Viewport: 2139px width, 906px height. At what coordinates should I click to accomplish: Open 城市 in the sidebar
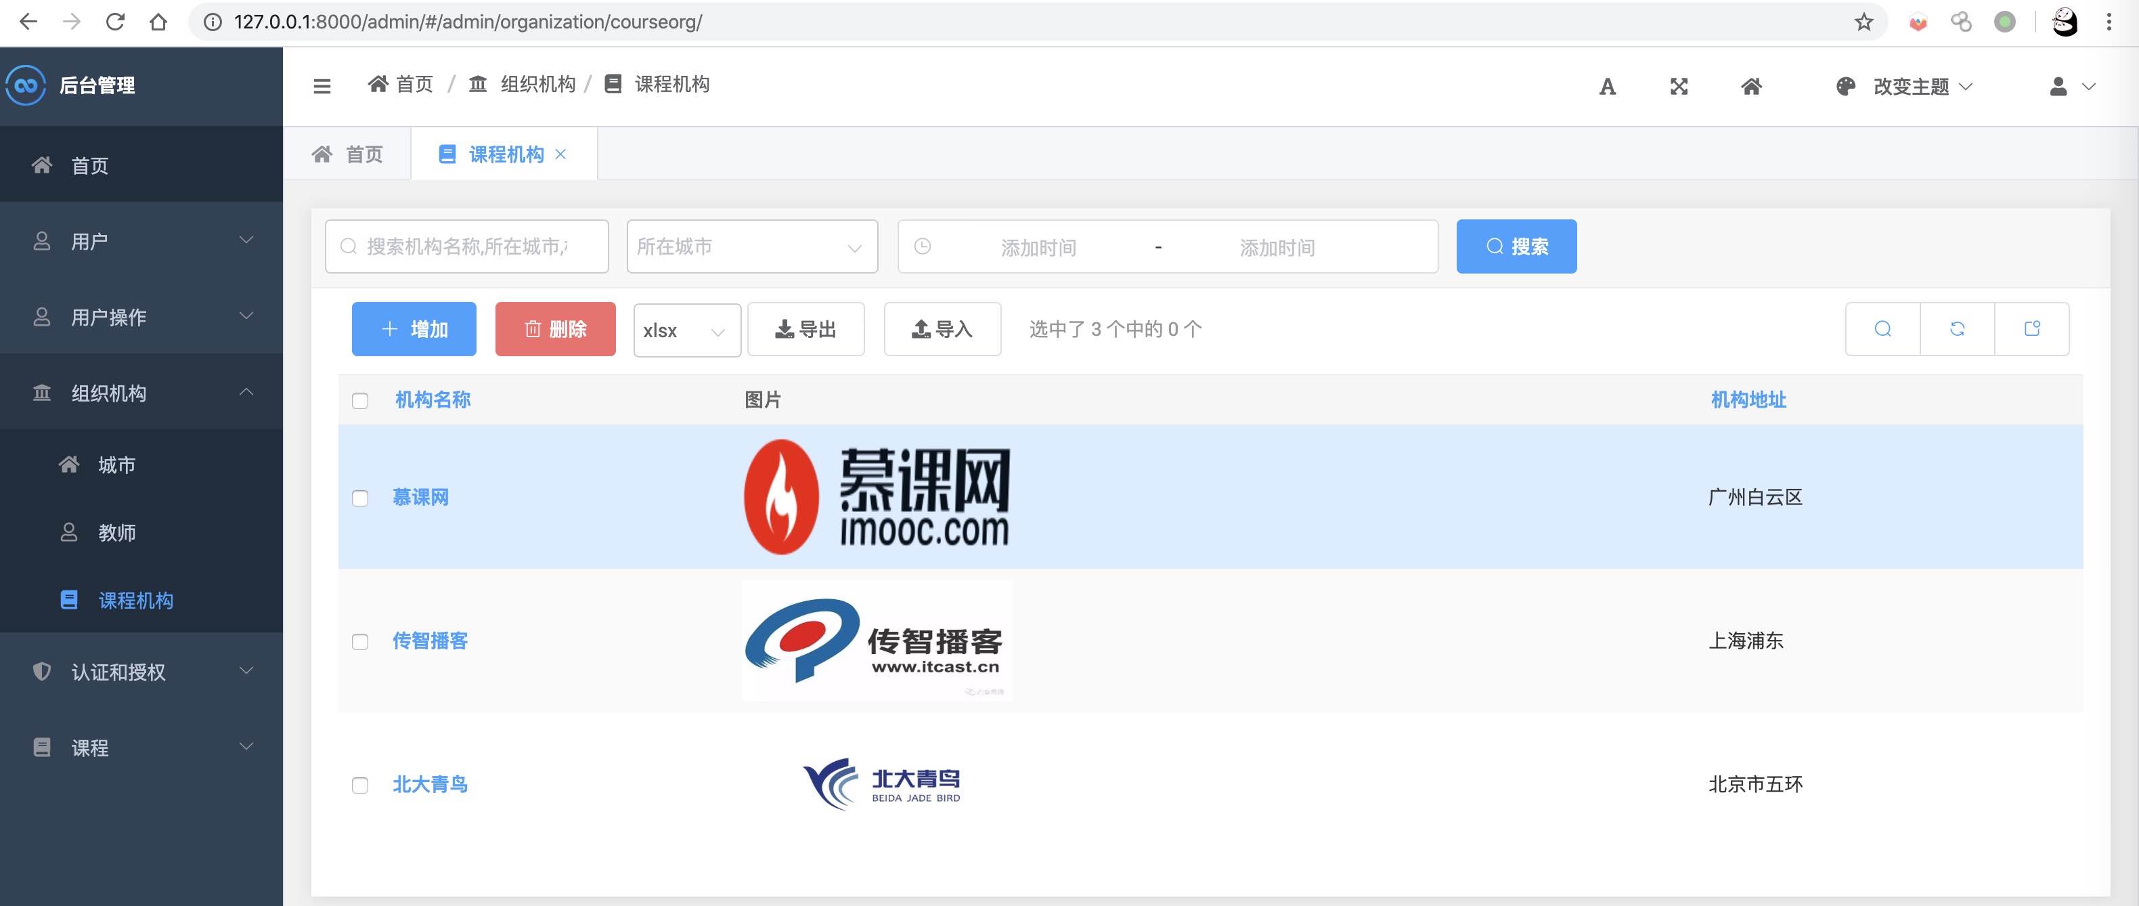(141, 465)
